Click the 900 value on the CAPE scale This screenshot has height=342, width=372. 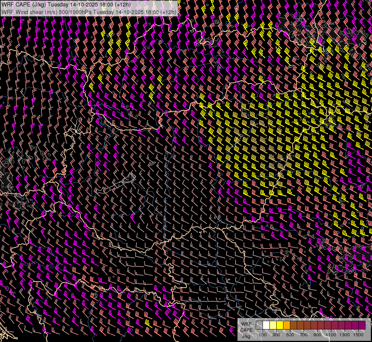[317, 335]
